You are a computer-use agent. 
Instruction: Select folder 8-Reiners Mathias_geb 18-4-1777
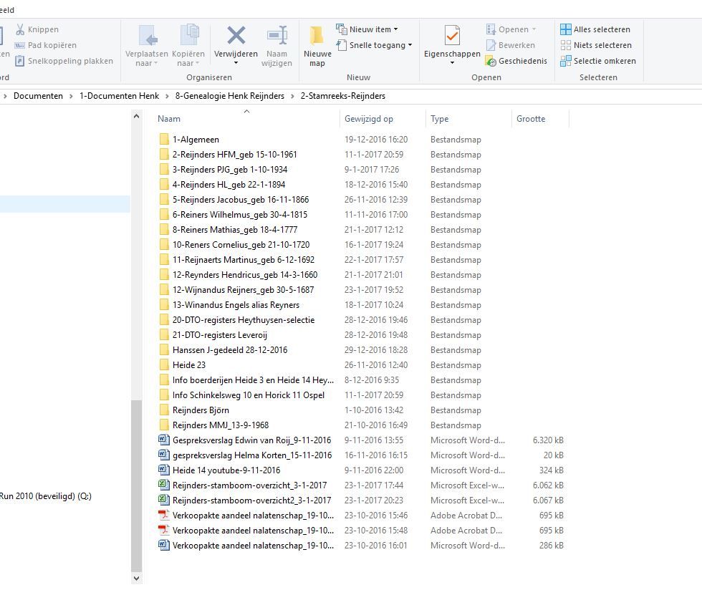235,230
